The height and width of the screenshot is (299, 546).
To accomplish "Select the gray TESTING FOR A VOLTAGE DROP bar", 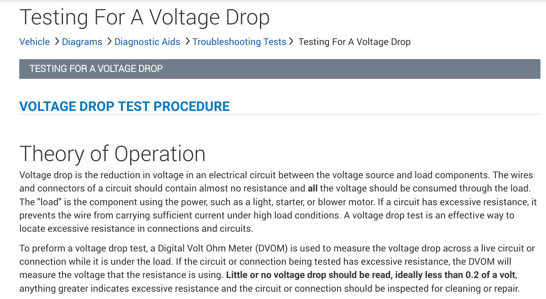I will pos(280,69).
